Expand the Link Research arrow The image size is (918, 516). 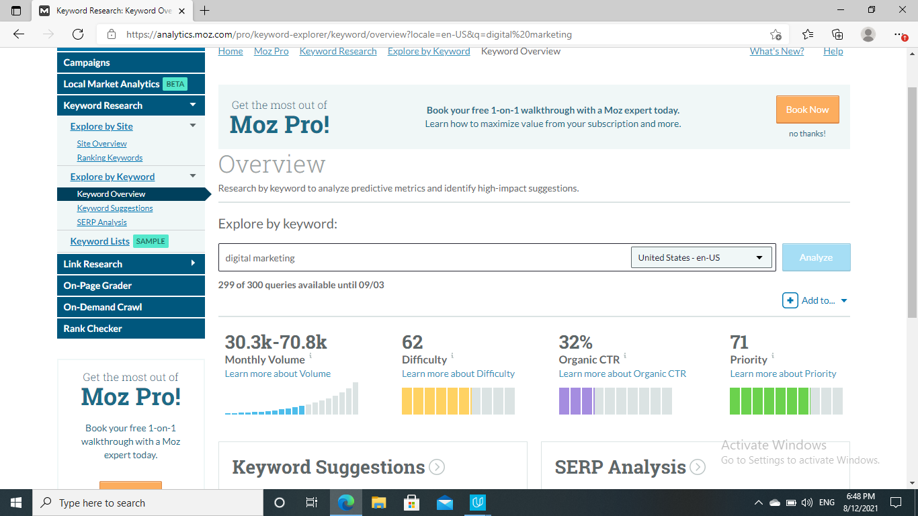pos(193,263)
